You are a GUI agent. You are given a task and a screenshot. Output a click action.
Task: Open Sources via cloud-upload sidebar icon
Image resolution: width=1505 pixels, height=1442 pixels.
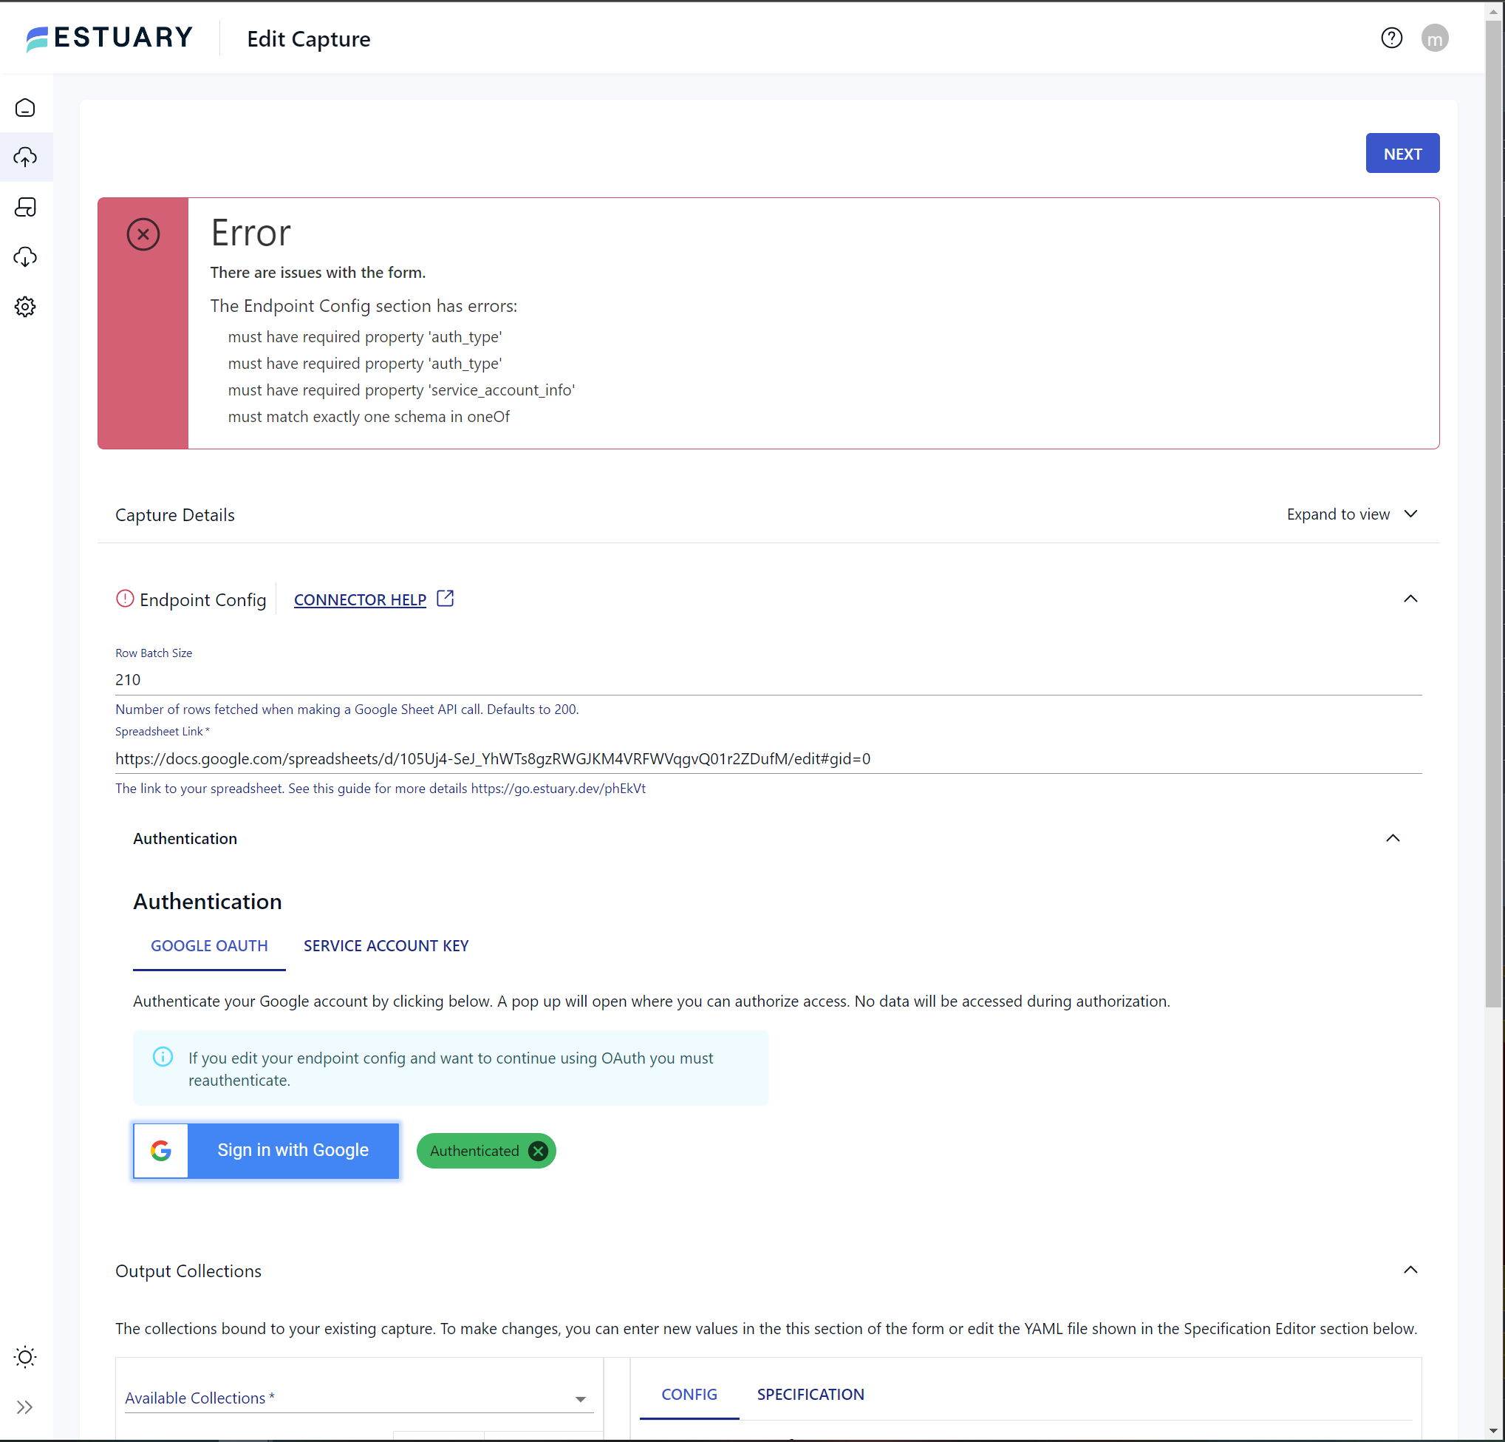(x=25, y=157)
